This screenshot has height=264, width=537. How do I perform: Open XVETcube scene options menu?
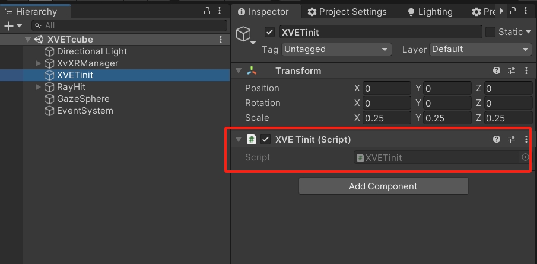[221, 39]
